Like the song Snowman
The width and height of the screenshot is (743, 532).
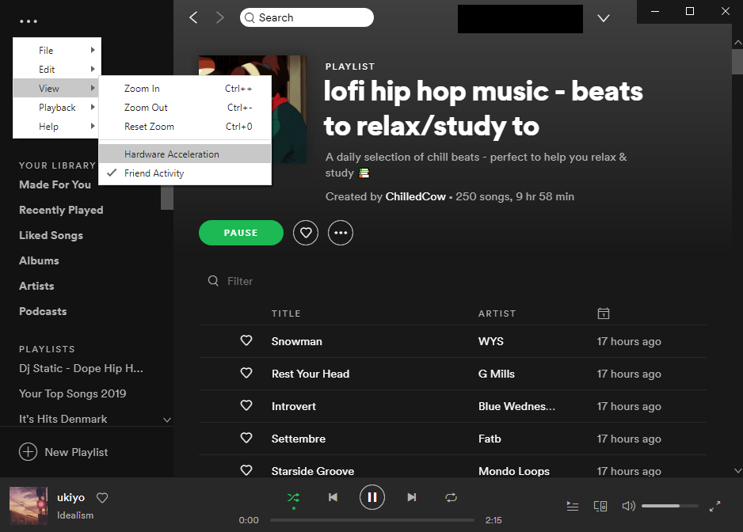(x=246, y=340)
